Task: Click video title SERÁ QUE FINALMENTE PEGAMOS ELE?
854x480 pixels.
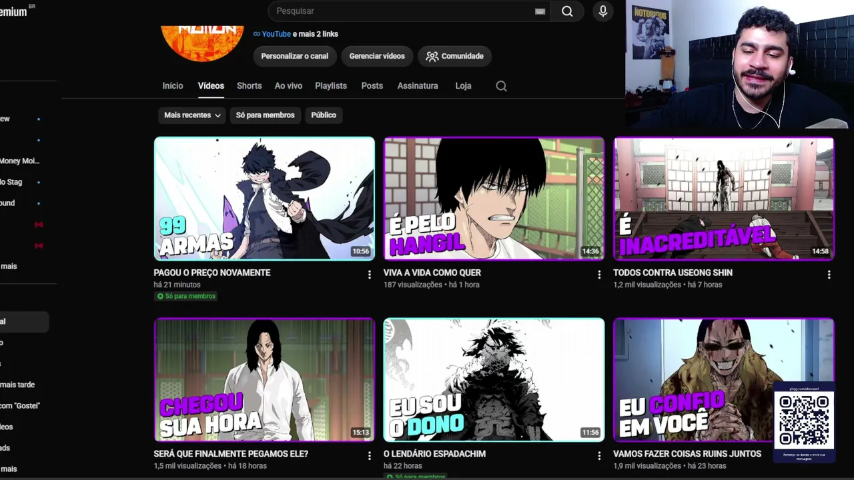Action: (x=231, y=454)
